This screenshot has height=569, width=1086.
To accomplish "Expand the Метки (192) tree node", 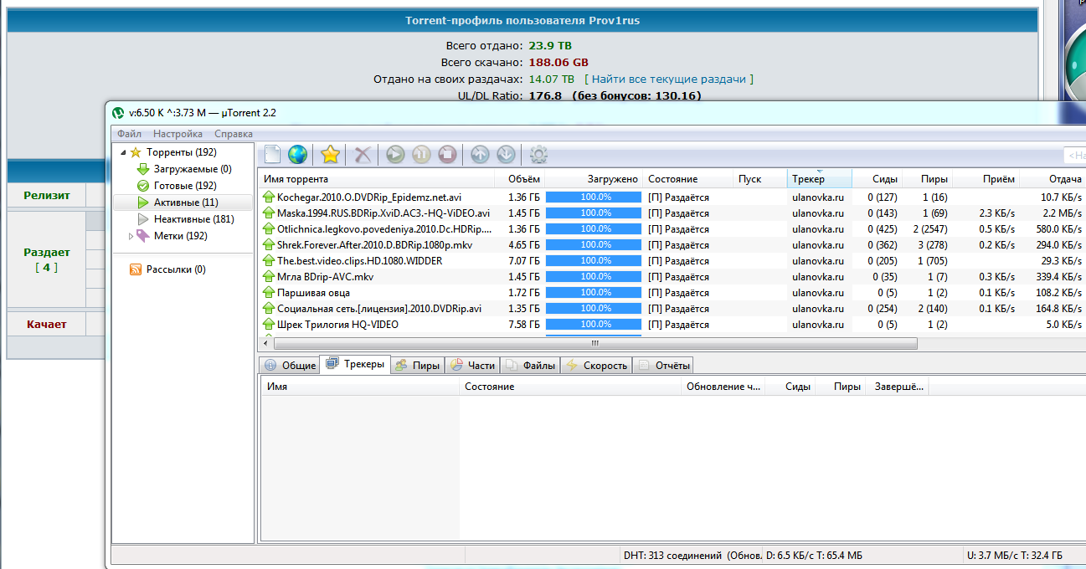I will (x=131, y=237).
